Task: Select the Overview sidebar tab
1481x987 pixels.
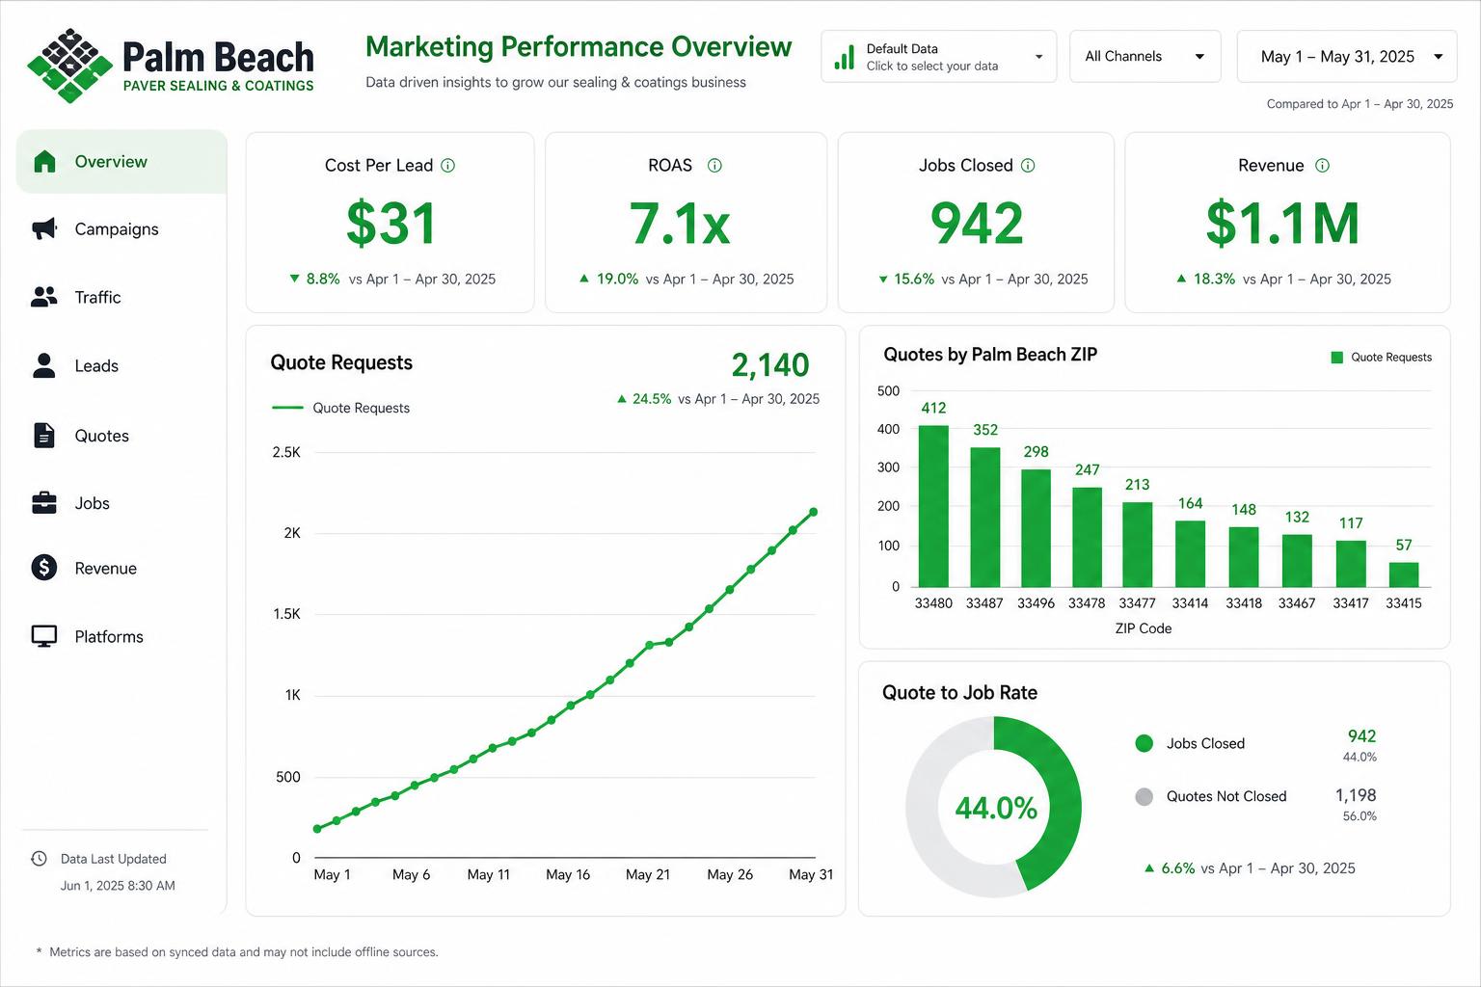Action: click(x=121, y=162)
